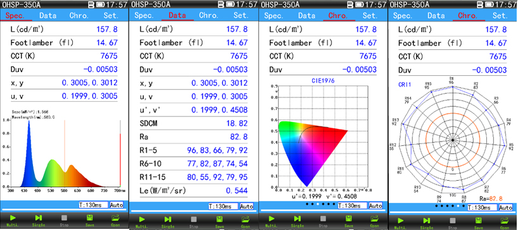Image resolution: width=518 pixels, height=230 pixels.
Task: Tap T:130ms field on the Data screen
Action: point(224,206)
